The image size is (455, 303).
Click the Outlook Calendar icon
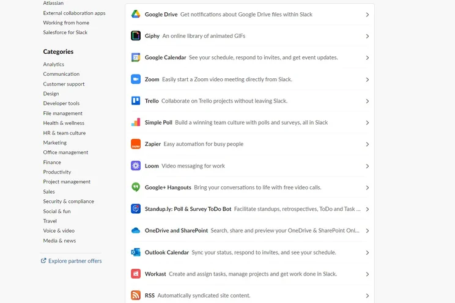(x=136, y=252)
